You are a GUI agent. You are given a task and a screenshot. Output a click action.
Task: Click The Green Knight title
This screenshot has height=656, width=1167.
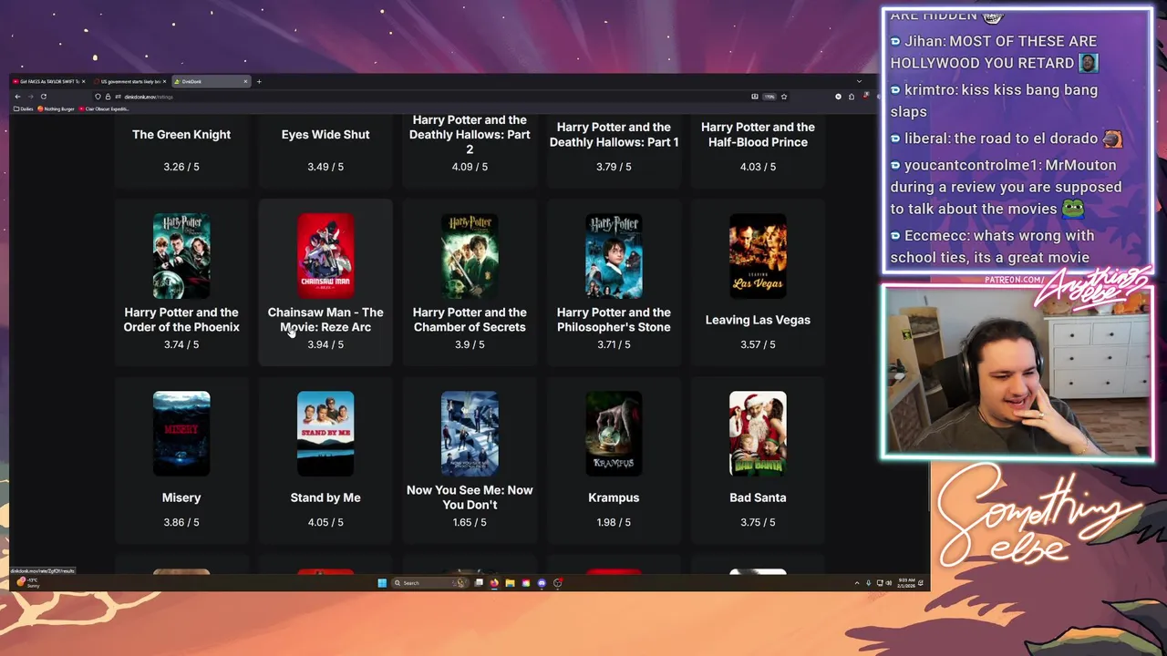point(181,134)
